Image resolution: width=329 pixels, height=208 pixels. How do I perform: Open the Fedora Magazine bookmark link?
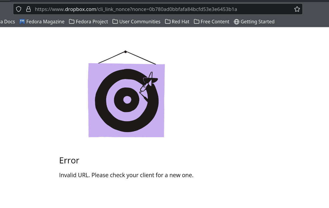pyautogui.click(x=45, y=22)
